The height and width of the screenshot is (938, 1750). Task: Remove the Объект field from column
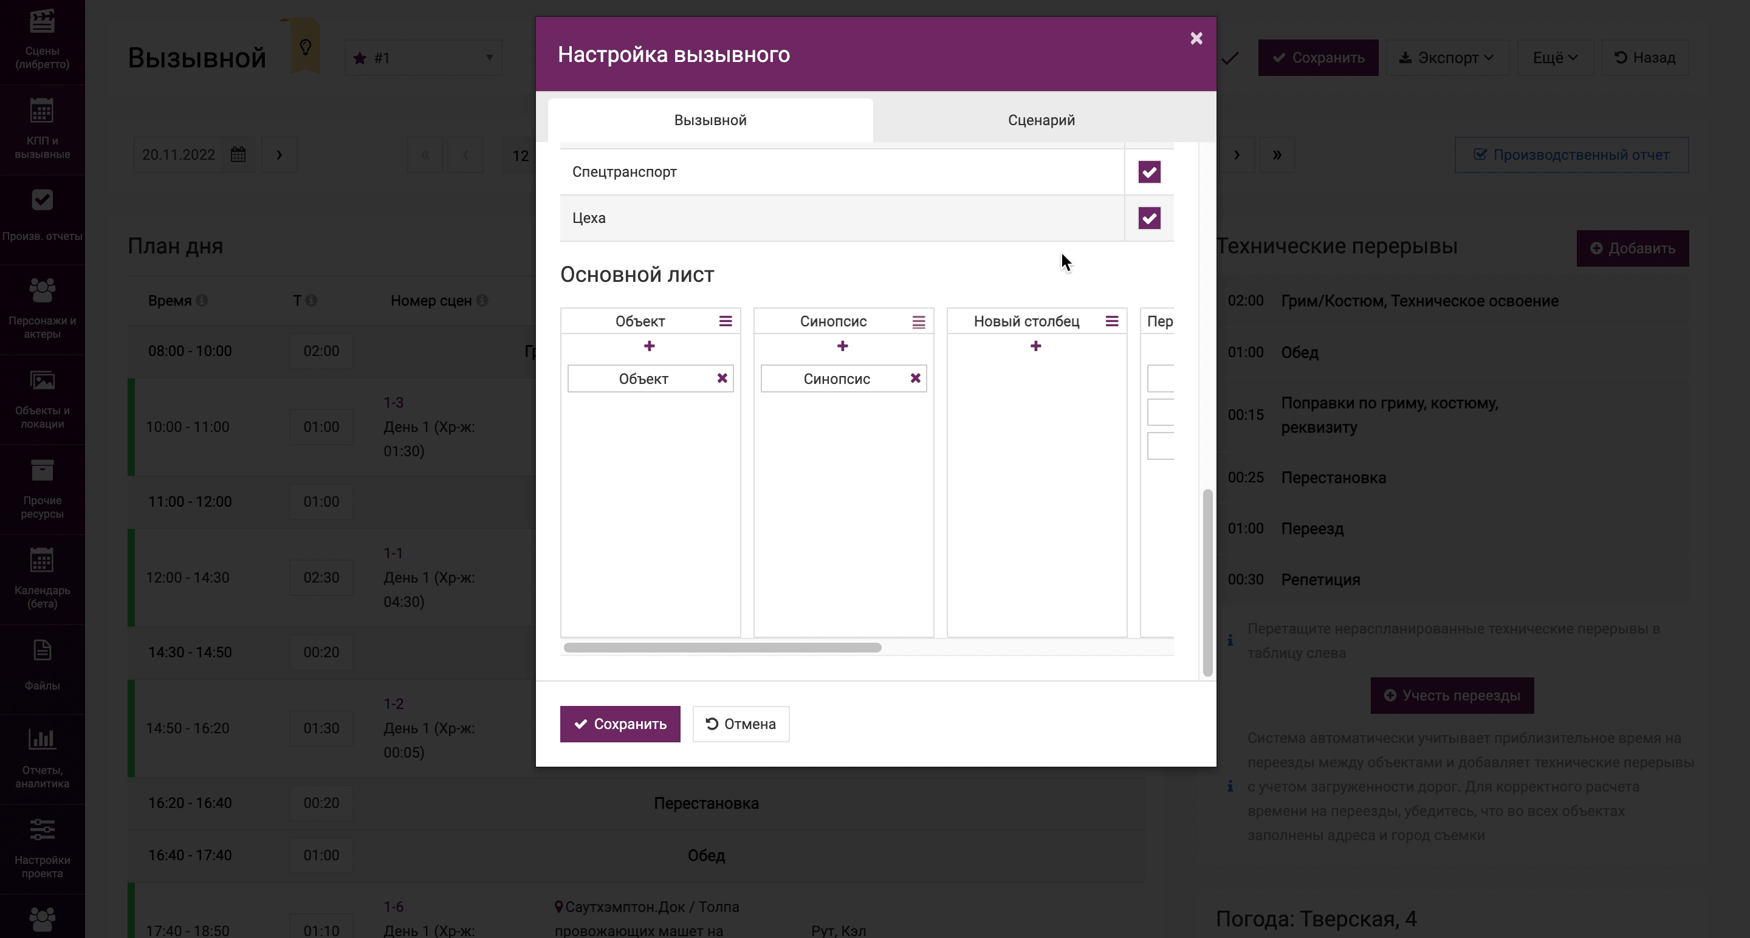(x=722, y=378)
